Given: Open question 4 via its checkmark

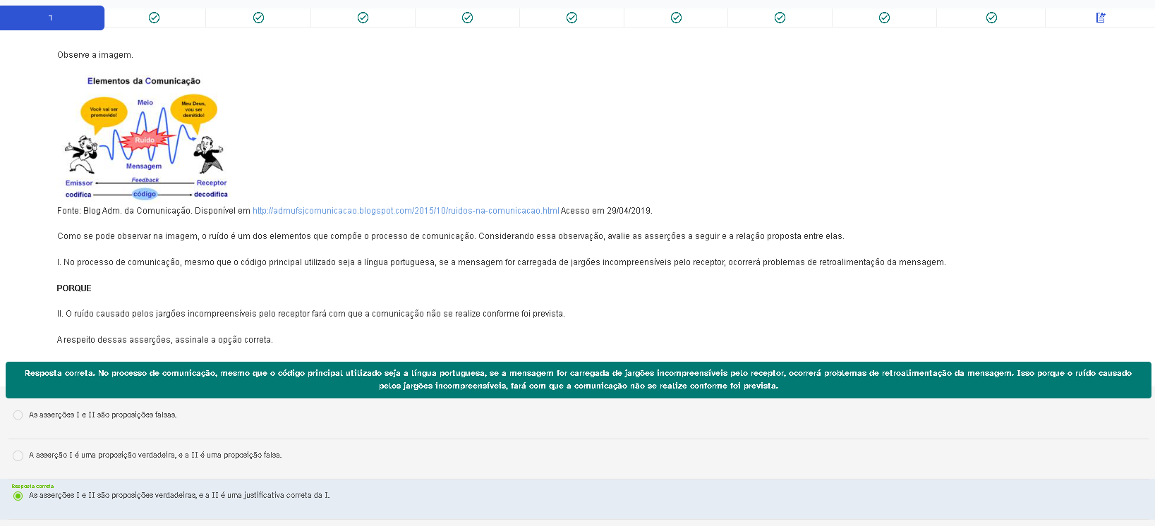Looking at the screenshot, I should [x=363, y=18].
